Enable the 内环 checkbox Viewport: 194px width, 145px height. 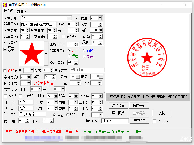[x=5, y=70]
